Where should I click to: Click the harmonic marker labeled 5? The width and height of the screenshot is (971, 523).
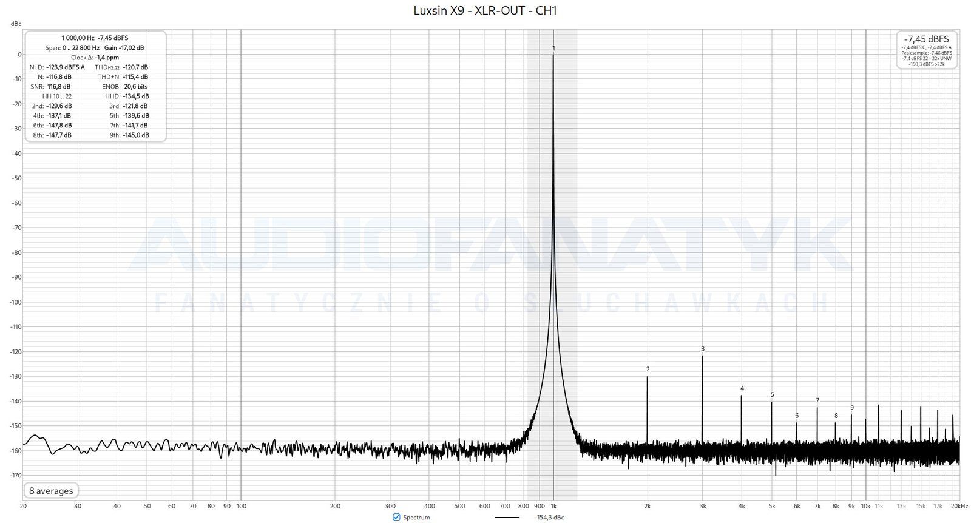coord(772,395)
